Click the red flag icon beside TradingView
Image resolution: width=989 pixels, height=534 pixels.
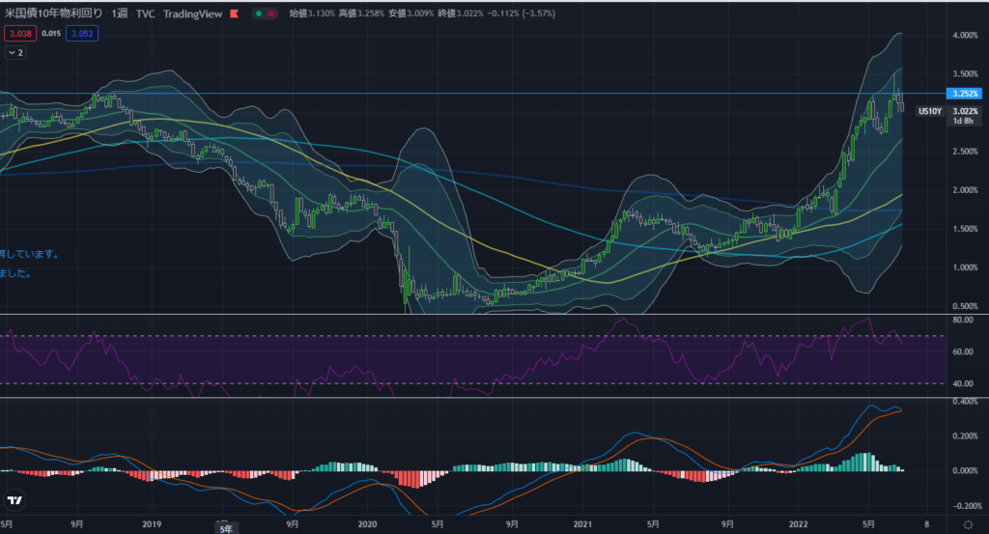[x=234, y=14]
